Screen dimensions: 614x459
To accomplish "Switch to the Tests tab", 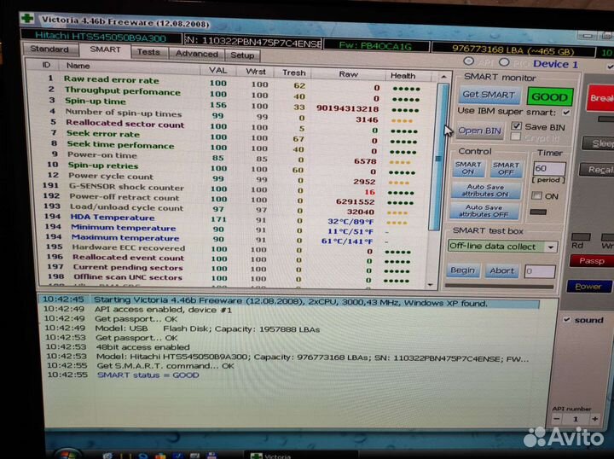I will point(148,52).
